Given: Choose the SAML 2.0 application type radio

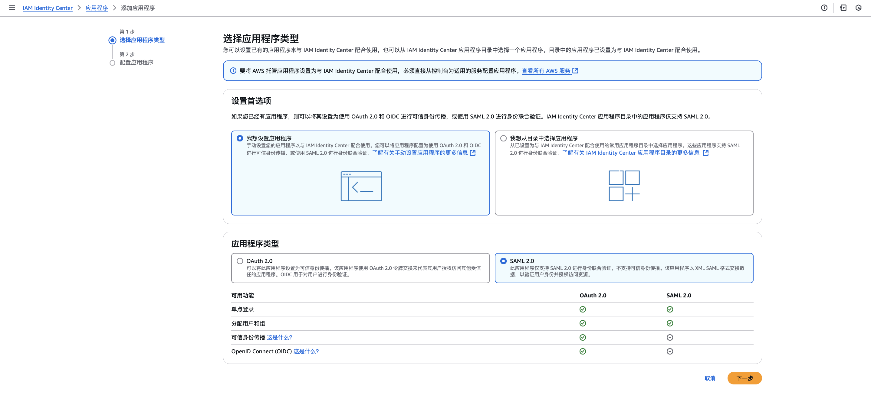Looking at the screenshot, I should click(504, 261).
